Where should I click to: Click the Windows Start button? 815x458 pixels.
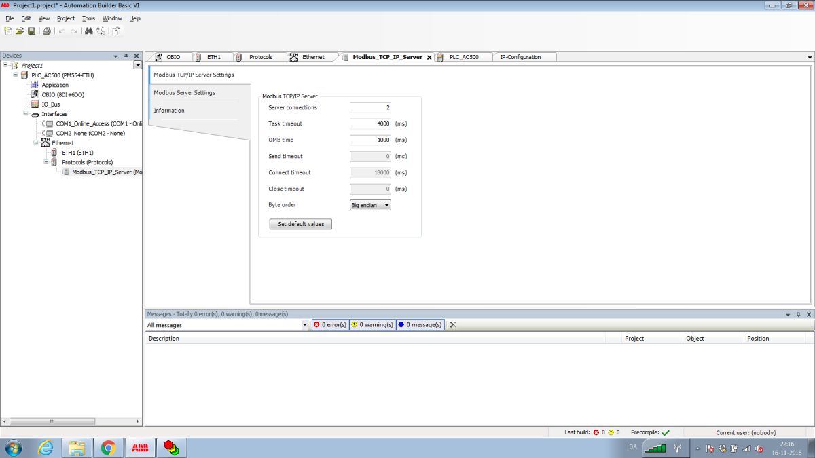coord(13,448)
